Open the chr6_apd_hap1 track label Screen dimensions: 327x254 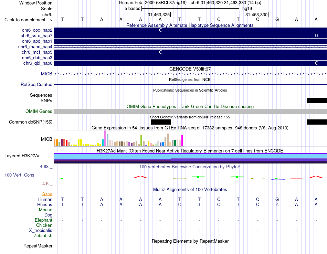point(37,41)
